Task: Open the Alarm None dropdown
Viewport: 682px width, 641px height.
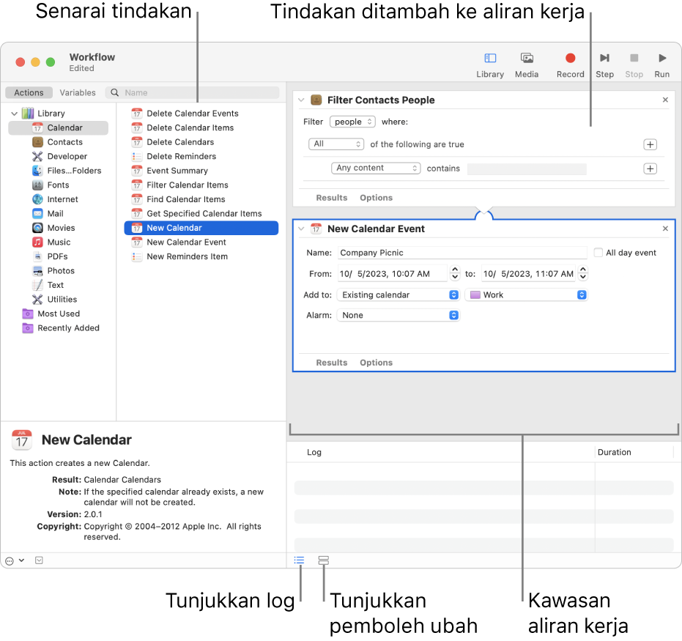Action: click(x=399, y=315)
